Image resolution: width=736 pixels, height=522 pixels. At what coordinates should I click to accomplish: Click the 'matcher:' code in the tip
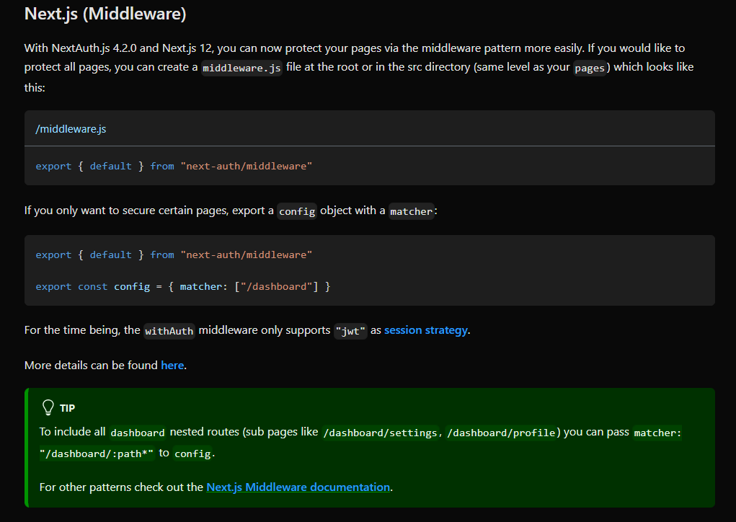(657, 433)
